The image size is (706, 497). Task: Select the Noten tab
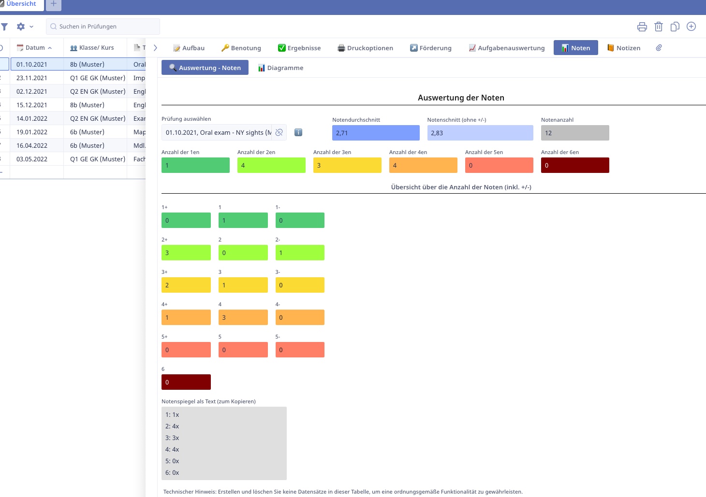pyautogui.click(x=576, y=48)
